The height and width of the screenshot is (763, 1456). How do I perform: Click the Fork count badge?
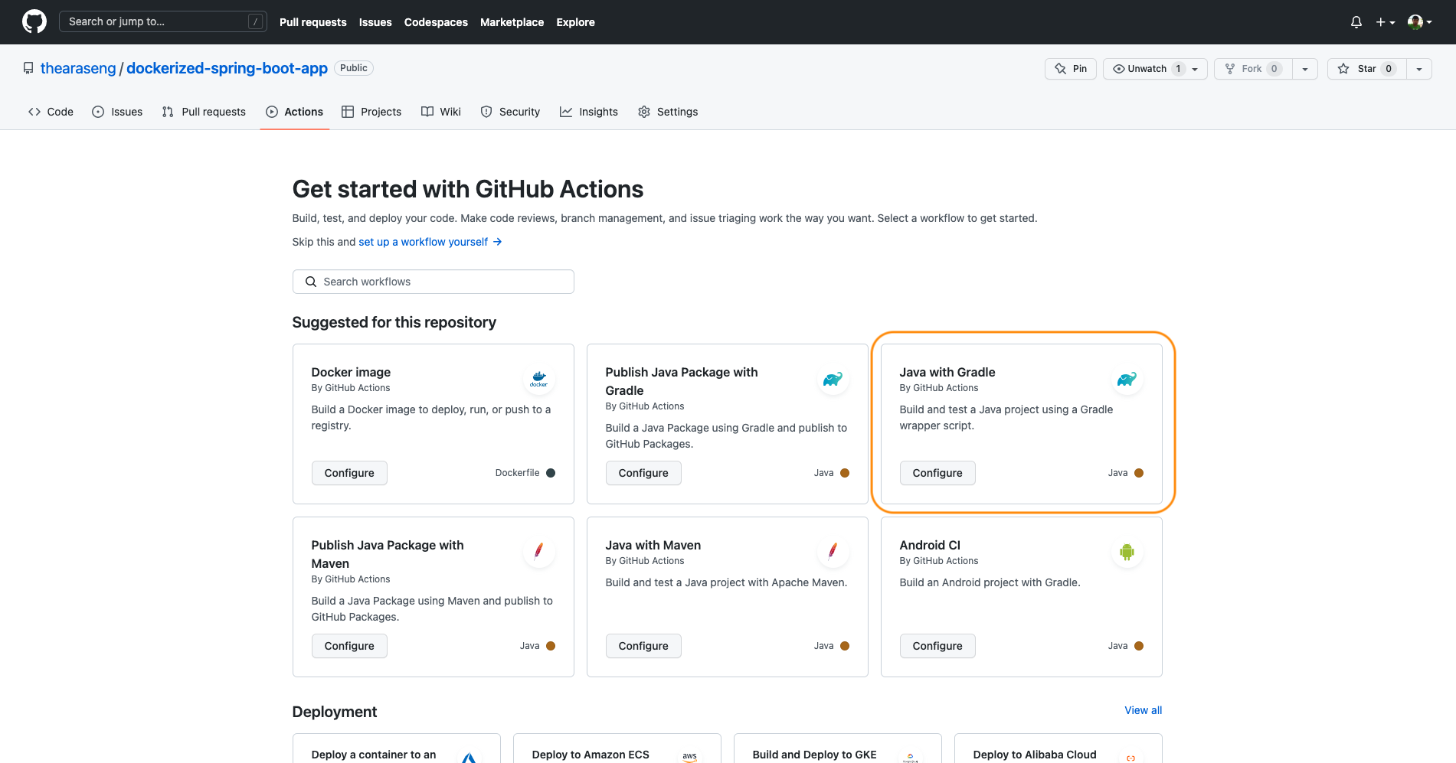(x=1274, y=69)
